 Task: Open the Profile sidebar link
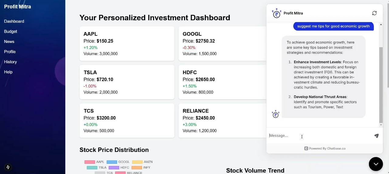tap(10, 52)
